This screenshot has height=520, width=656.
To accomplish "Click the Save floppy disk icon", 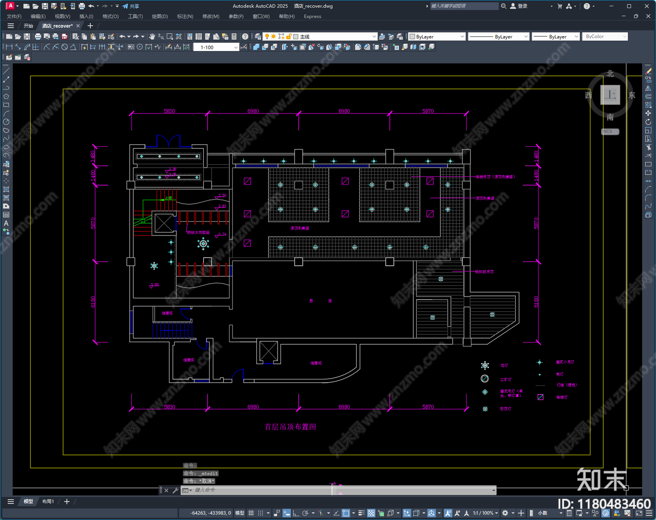I will pos(27,36).
